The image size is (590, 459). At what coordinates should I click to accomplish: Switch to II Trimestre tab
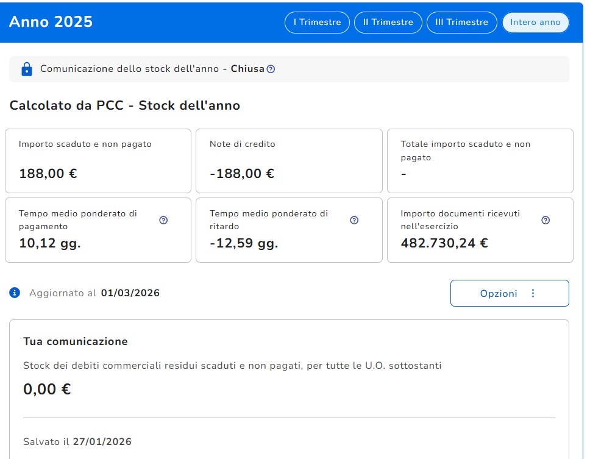point(388,23)
